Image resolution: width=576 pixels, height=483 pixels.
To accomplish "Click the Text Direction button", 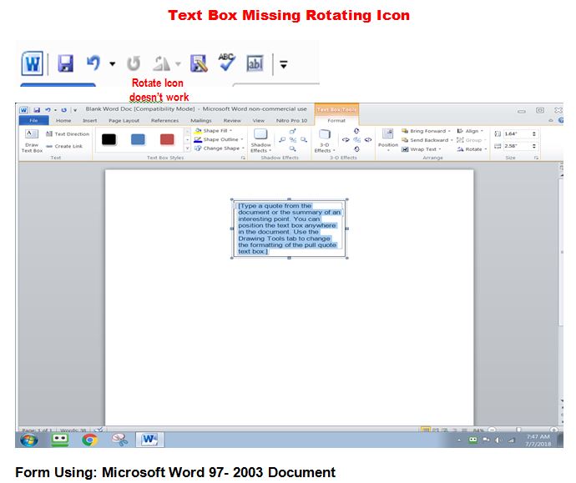I will coord(68,134).
